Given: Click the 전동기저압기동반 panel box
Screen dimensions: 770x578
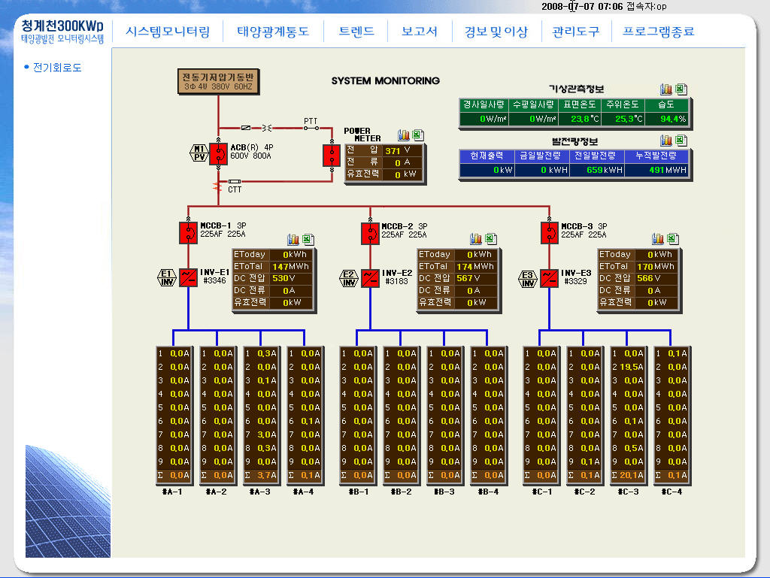Looking at the screenshot, I should click(218, 81).
